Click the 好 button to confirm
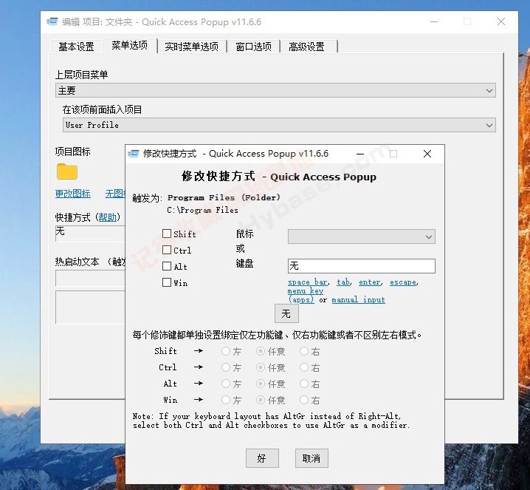Viewport: 530px width, 490px height. click(262, 458)
